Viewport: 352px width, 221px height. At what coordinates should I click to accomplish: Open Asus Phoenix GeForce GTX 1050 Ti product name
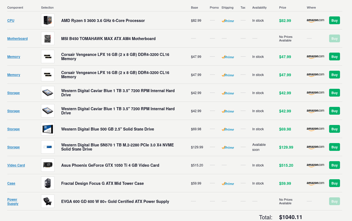coord(110,165)
